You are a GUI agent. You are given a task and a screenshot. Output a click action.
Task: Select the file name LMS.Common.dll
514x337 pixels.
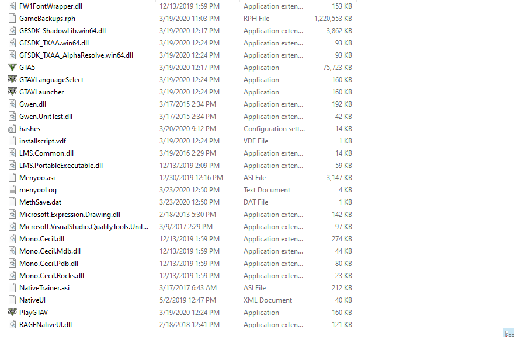[47, 153]
